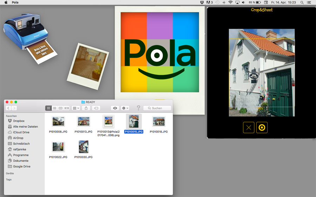Click the Finder share button
316x197 pixels.
tap(86, 108)
